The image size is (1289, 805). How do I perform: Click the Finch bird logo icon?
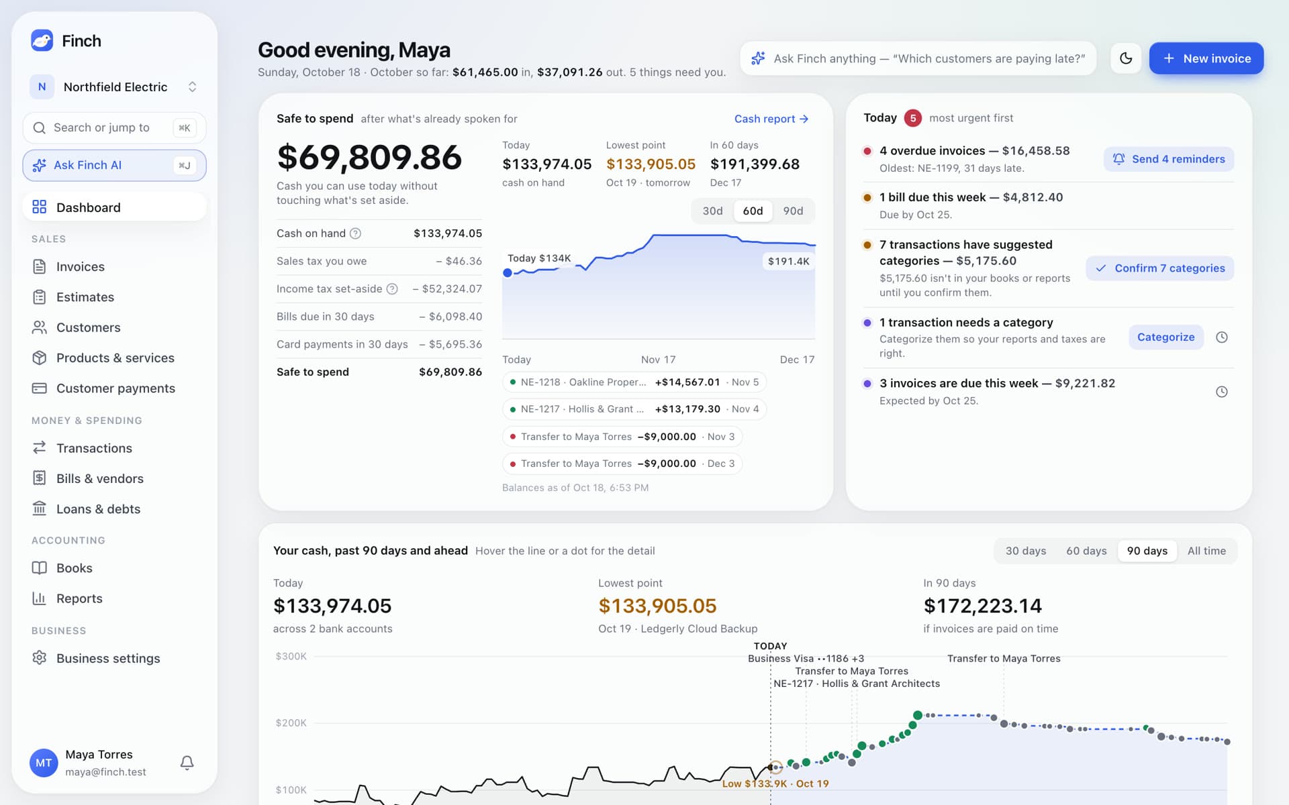42,40
